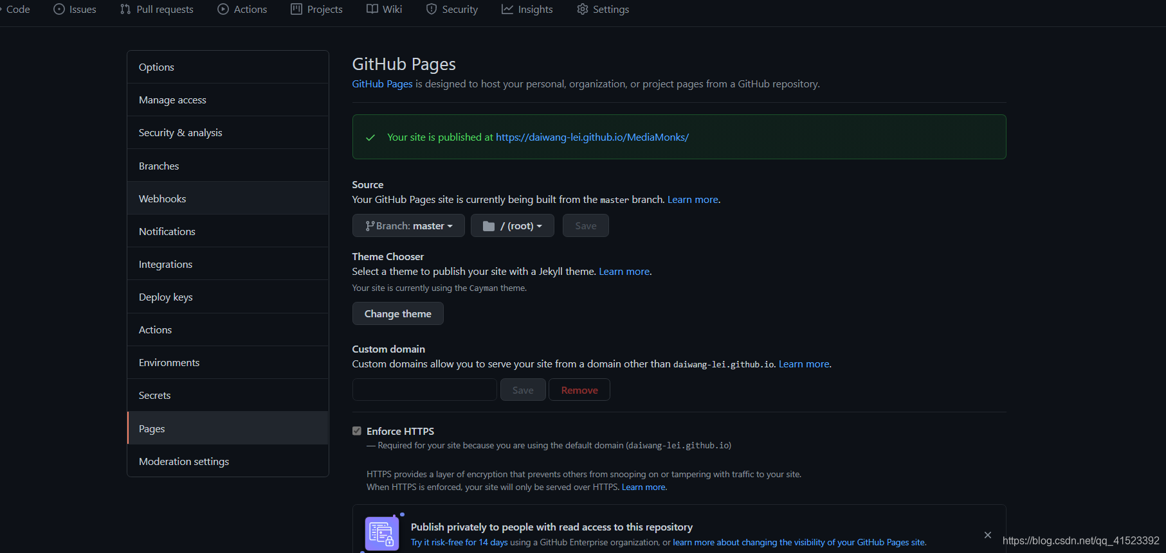The width and height of the screenshot is (1166, 553).
Task: Open the Wiki tab
Action: [385, 9]
